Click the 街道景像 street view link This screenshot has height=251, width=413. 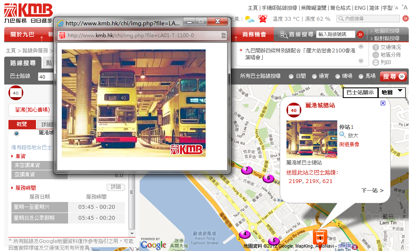pyautogui.click(x=349, y=144)
